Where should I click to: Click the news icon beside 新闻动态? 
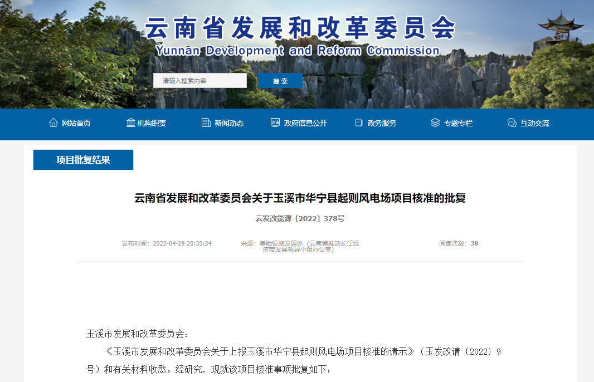click(205, 123)
